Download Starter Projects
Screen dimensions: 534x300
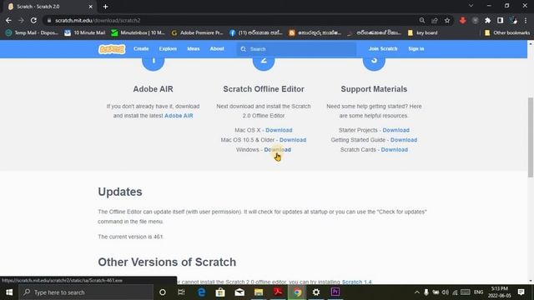(x=395, y=130)
